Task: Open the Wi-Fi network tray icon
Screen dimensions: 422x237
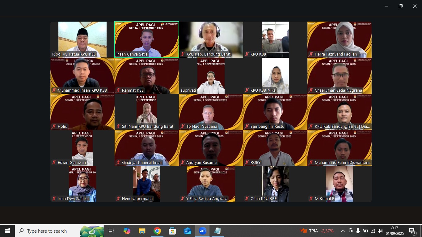Action: pyautogui.click(x=373, y=231)
